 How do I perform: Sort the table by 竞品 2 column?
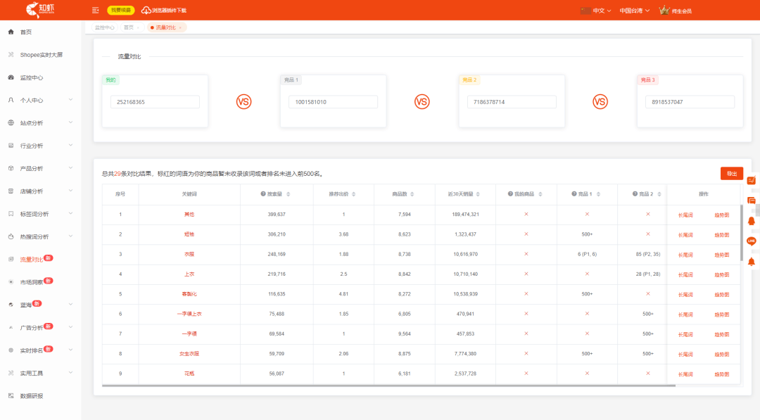click(659, 194)
